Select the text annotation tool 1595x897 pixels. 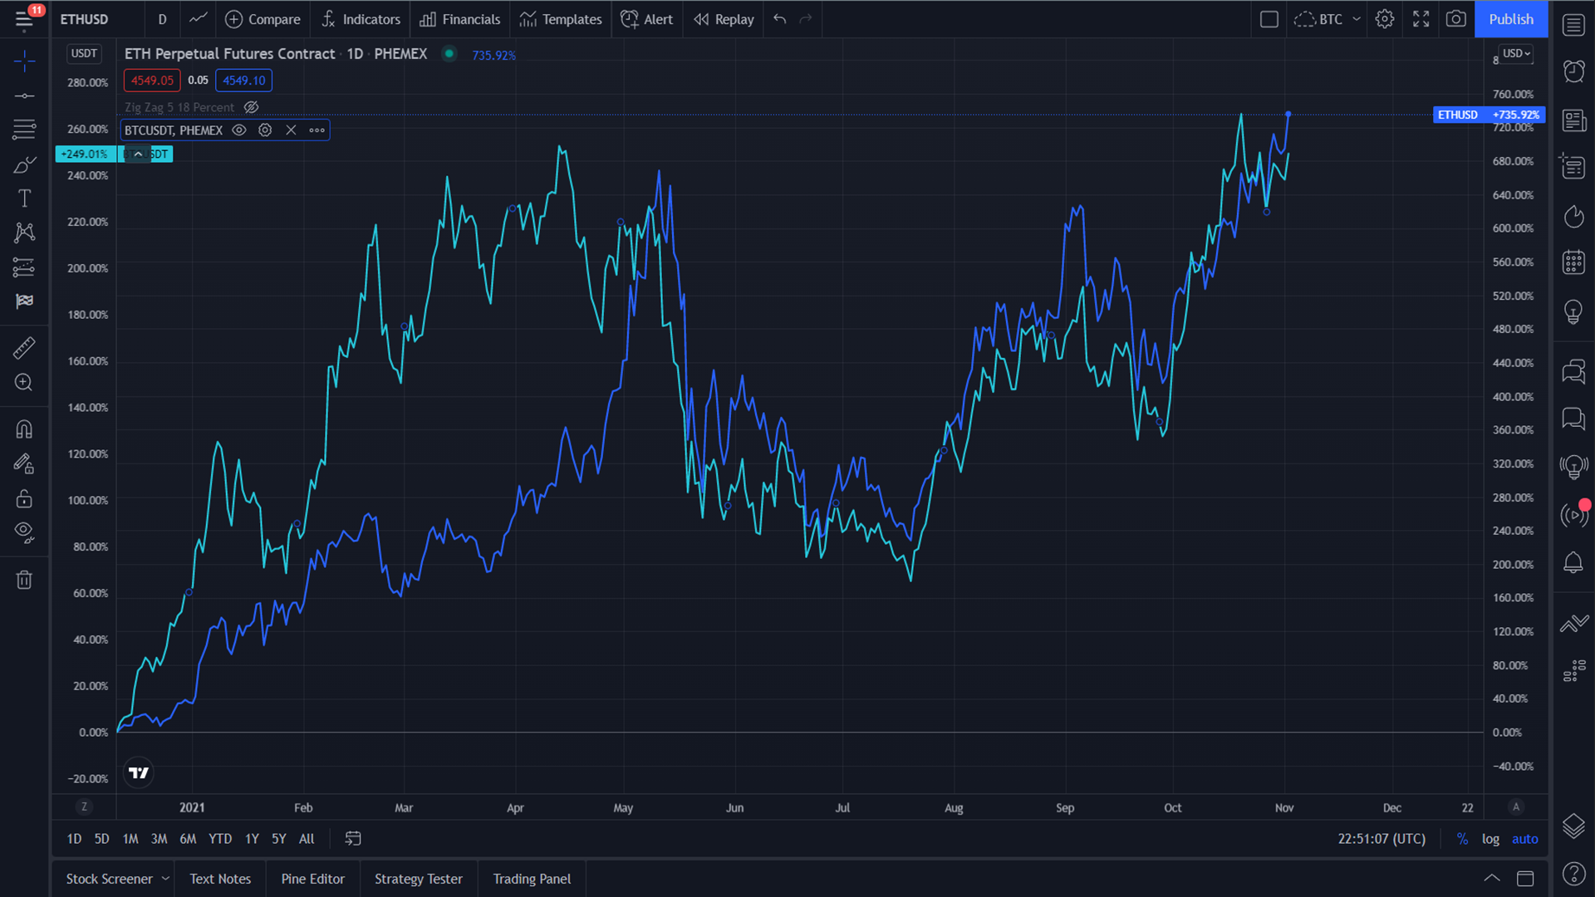[x=25, y=198]
